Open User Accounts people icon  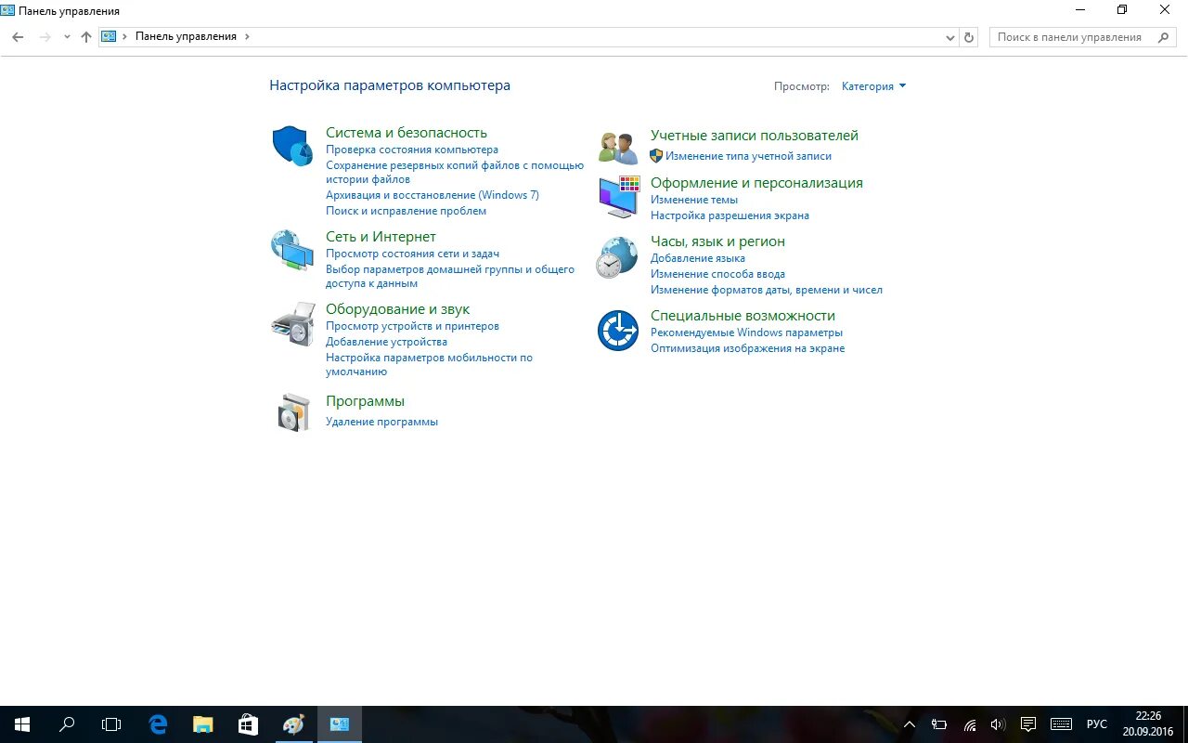(618, 148)
